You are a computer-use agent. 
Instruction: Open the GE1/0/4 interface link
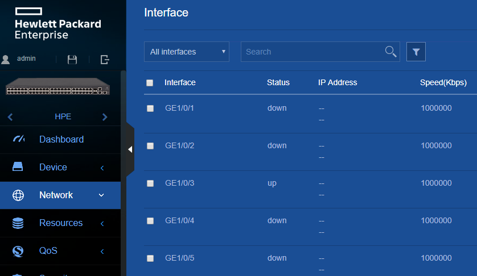(x=179, y=220)
